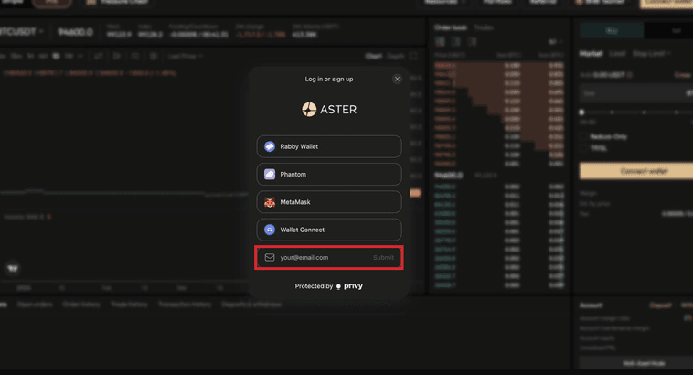Click the Rabby Wallet rabbit icon
Viewport: 693px width, 375px height.
click(x=270, y=146)
